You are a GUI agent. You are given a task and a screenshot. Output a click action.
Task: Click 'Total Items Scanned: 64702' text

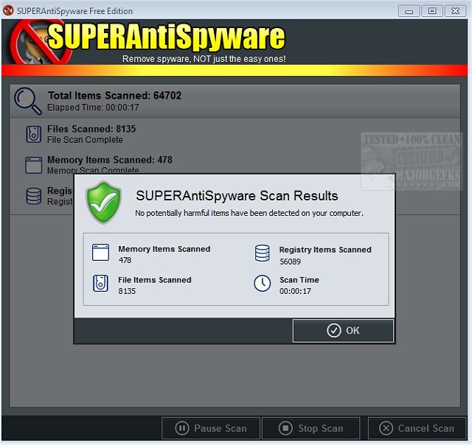tap(115, 96)
